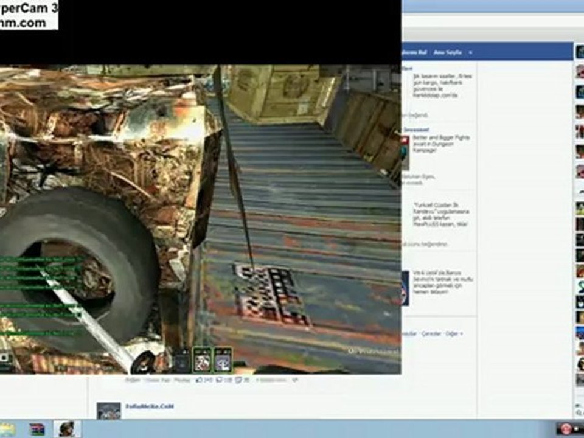Image resolution: width=584 pixels, height=438 pixels.
Task: Open the Turkcell Cüzdan sponsored ad text
Action: [x=441, y=215]
